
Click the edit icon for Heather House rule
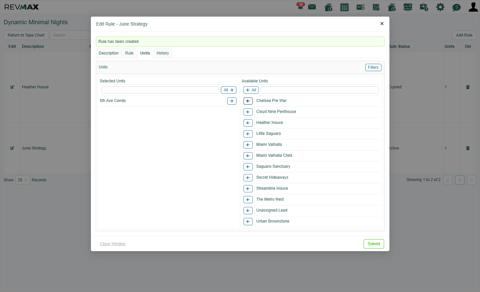pos(12,87)
